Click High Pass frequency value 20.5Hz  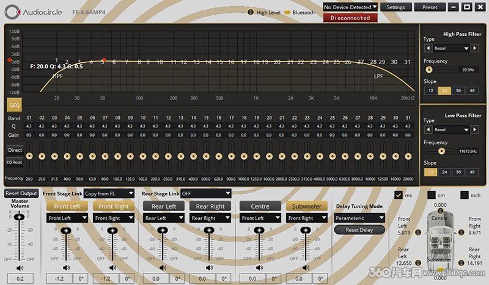click(468, 70)
